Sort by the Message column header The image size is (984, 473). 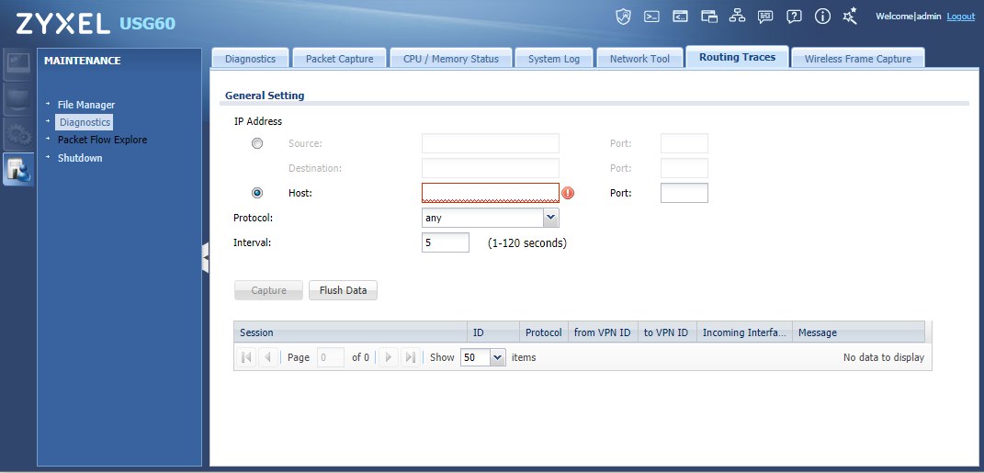[x=858, y=332]
